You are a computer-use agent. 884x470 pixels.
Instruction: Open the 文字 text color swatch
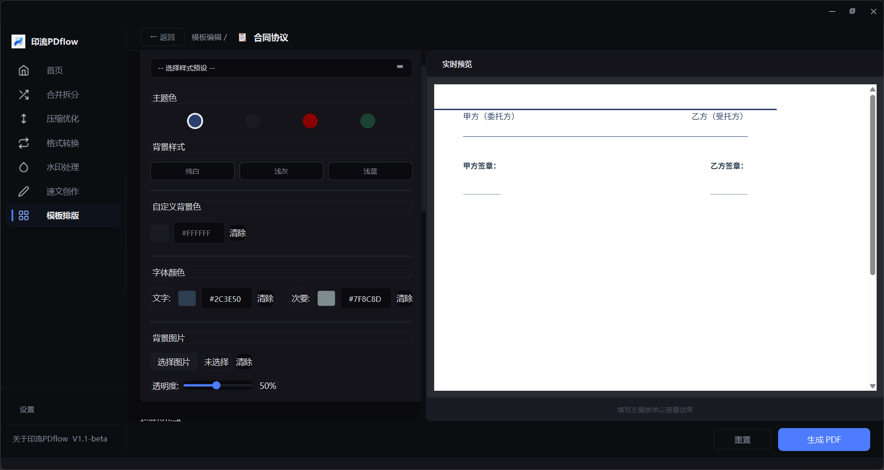(x=187, y=298)
